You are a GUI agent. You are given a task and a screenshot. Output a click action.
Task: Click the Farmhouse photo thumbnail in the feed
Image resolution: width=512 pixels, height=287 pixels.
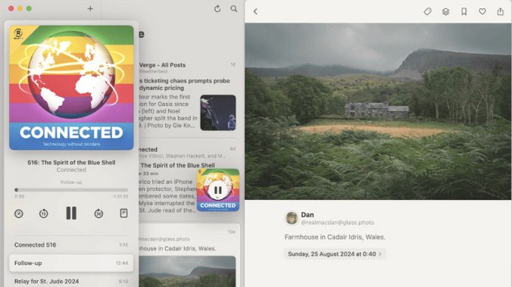pyautogui.click(x=187, y=271)
